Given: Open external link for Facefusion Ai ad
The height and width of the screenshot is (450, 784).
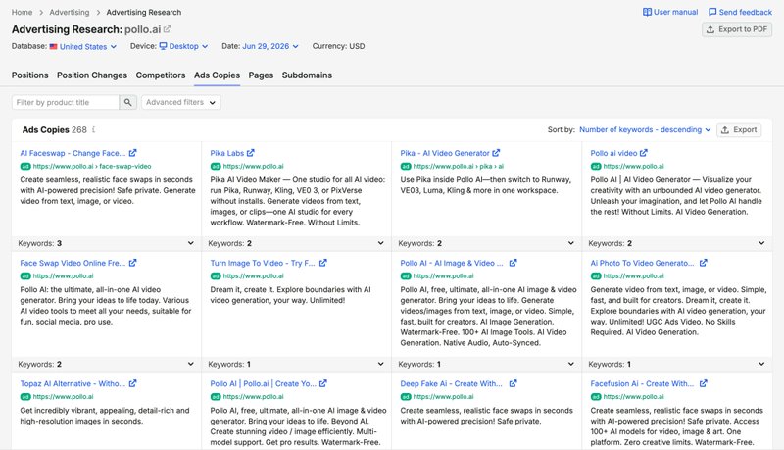Looking at the screenshot, I should (x=703, y=384).
